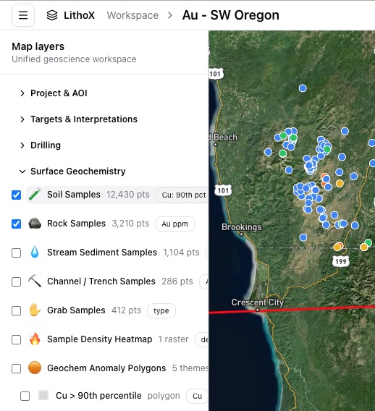375x411 pixels.
Task: Click the Grab Samples hand icon
Action: pos(35,310)
